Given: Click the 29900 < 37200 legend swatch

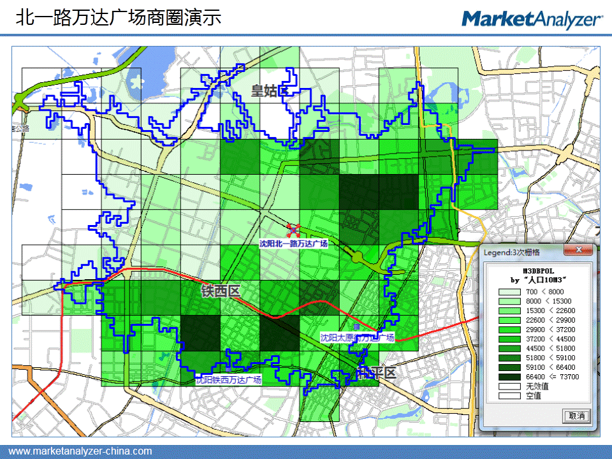Looking at the screenshot, I should (x=509, y=330).
